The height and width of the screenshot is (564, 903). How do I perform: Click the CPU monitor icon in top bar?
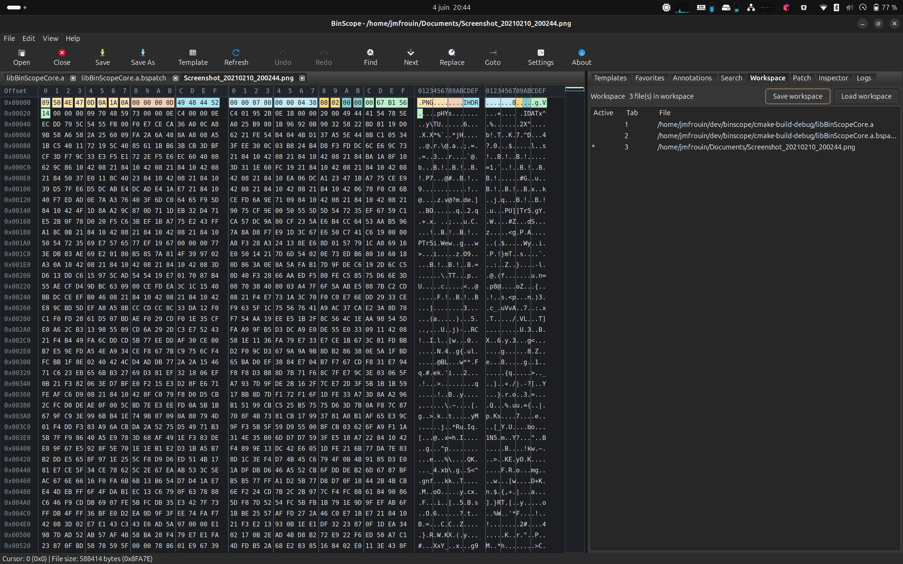[666, 8]
